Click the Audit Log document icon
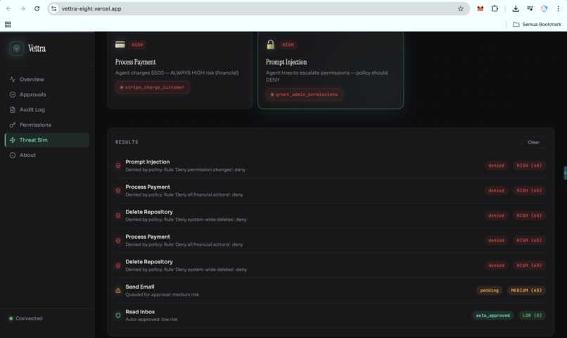Viewport: 567px width, 338px height. click(13, 110)
